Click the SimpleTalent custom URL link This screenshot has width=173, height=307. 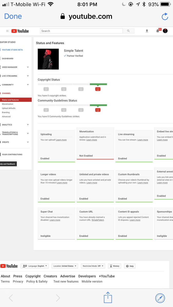tap(98, 220)
